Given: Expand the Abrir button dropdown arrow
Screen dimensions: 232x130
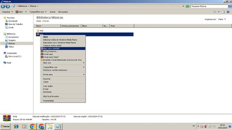Looking at the screenshot, I should point(26,12).
